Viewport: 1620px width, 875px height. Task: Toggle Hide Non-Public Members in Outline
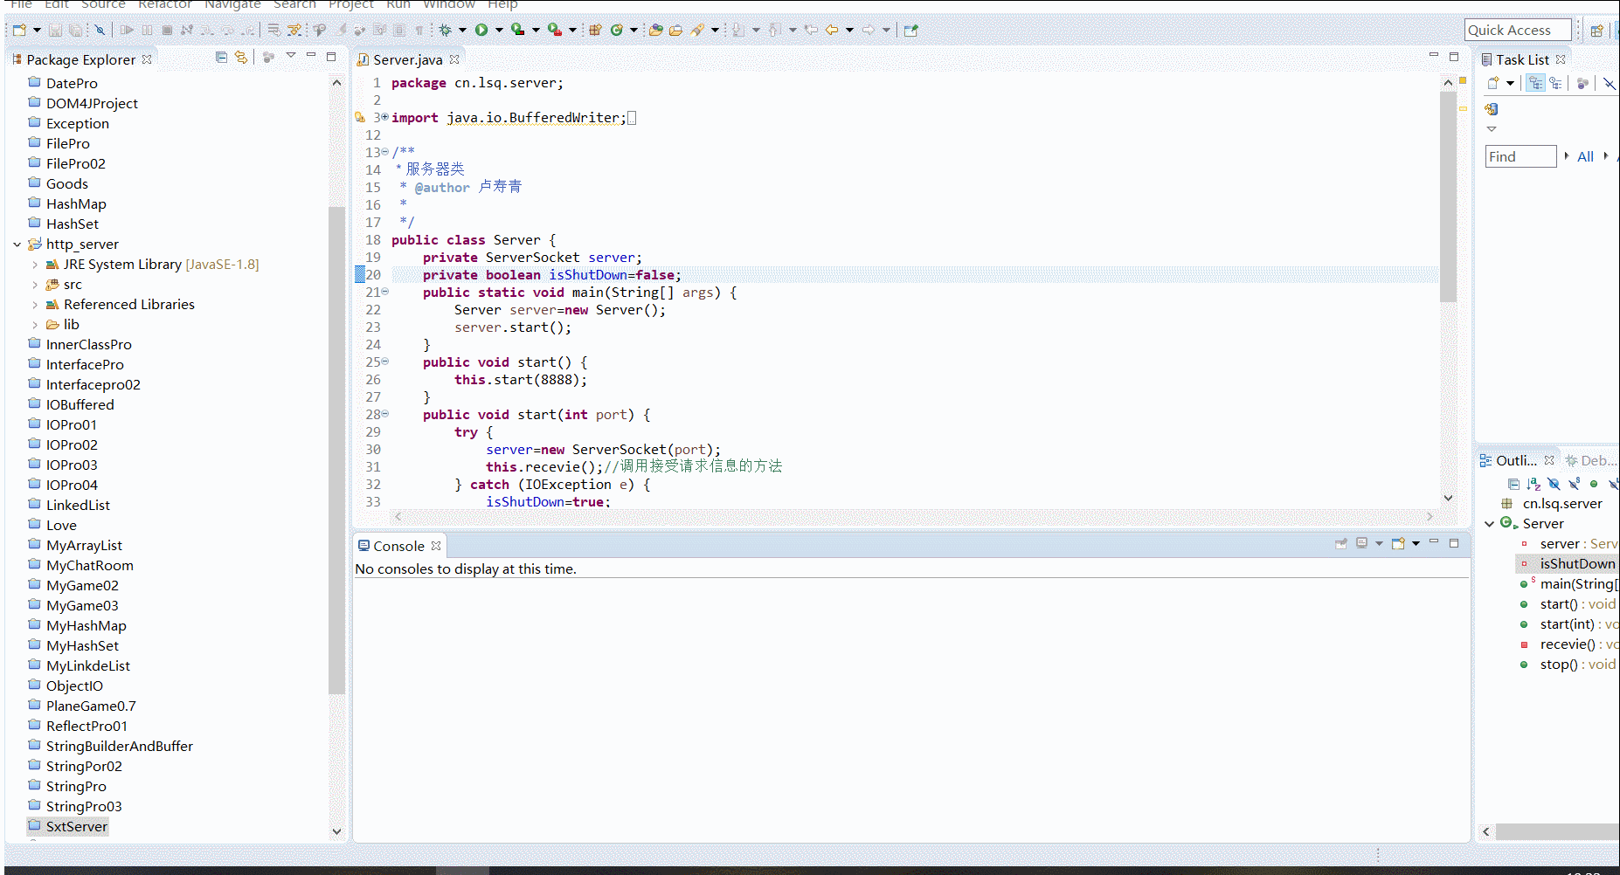pyautogui.click(x=1594, y=484)
